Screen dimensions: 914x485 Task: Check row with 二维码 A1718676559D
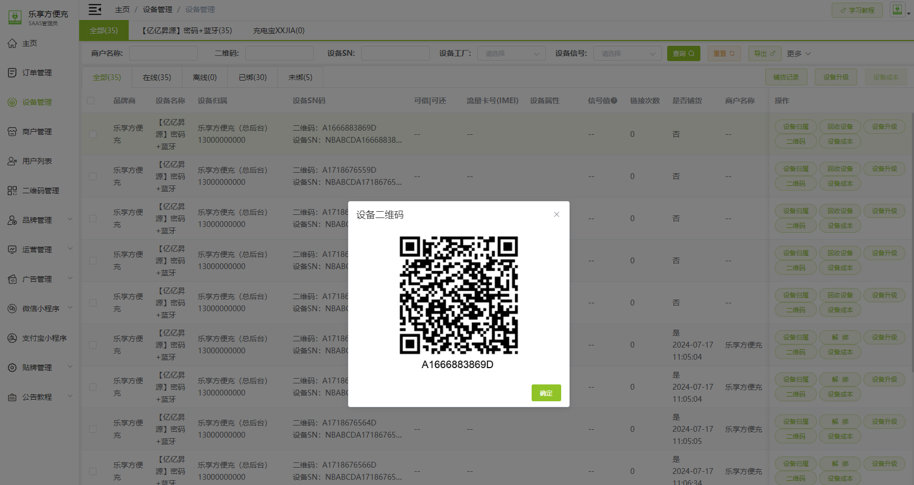[93, 176]
